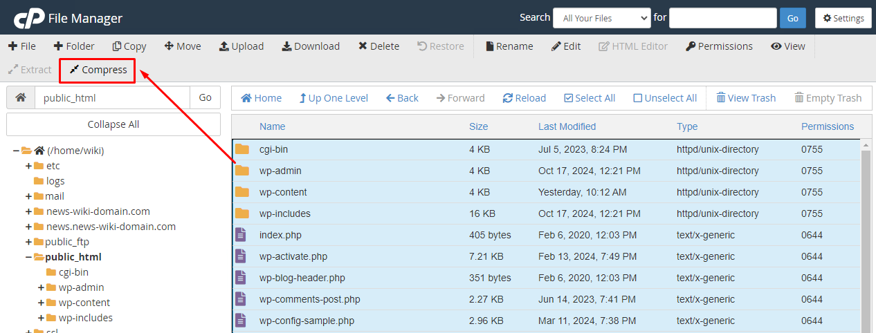This screenshot has width=876, height=333.
Task: Open the All Your Files search dropdown
Action: (601, 18)
